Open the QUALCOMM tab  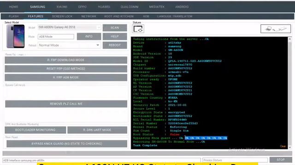(130, 7)
